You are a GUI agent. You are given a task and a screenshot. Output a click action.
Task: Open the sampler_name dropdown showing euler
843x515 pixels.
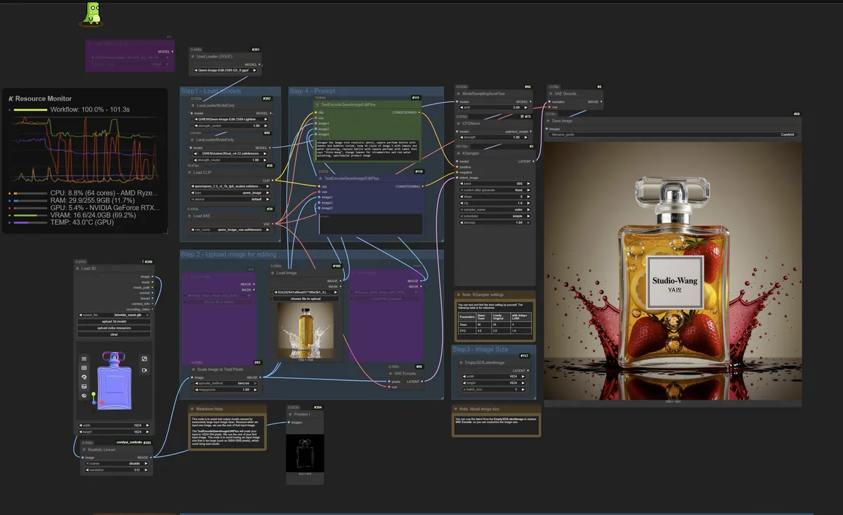(497, 209)
